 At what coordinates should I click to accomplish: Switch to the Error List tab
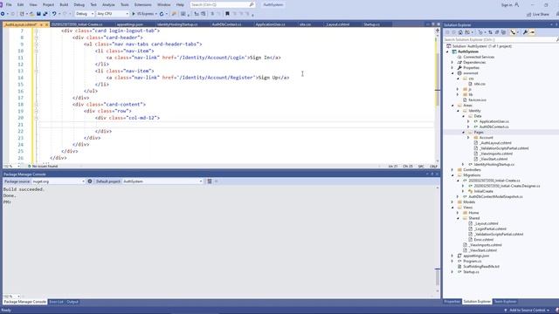[x=56, y=302]
